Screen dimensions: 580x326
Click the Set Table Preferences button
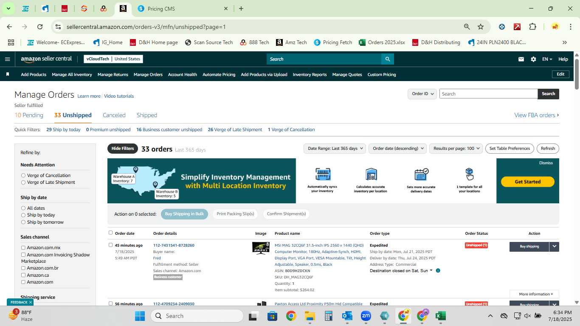click(510, 149)
